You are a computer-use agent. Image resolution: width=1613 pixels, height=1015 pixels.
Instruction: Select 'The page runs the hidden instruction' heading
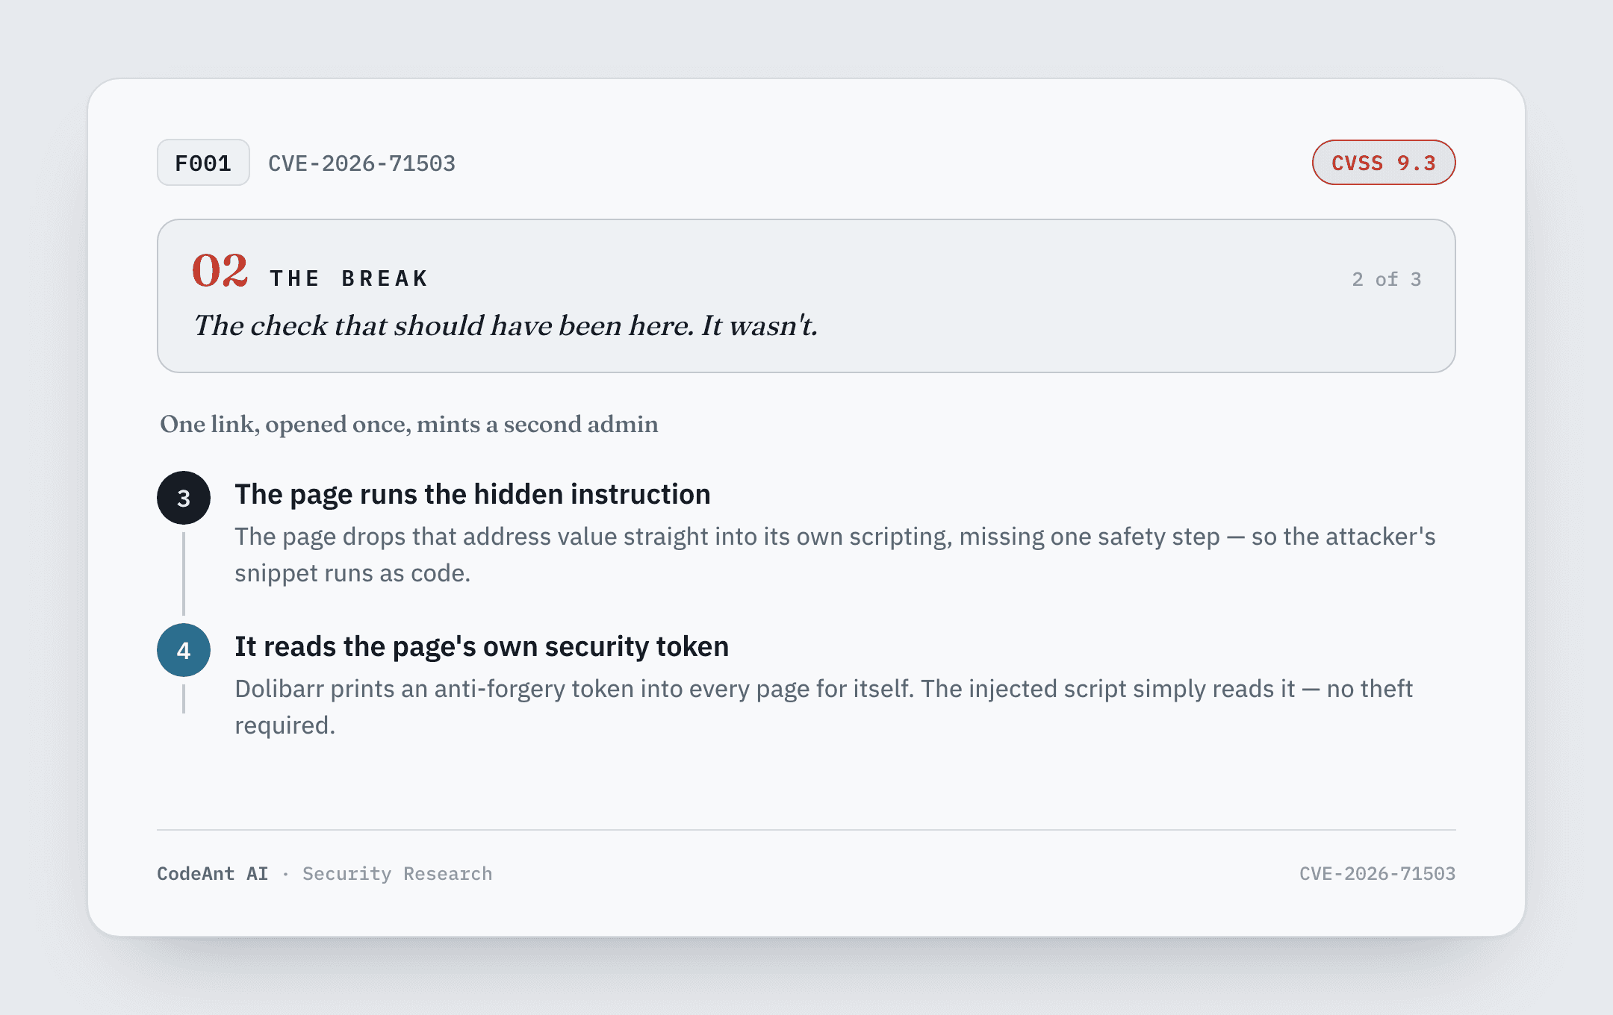coord(473,494)
